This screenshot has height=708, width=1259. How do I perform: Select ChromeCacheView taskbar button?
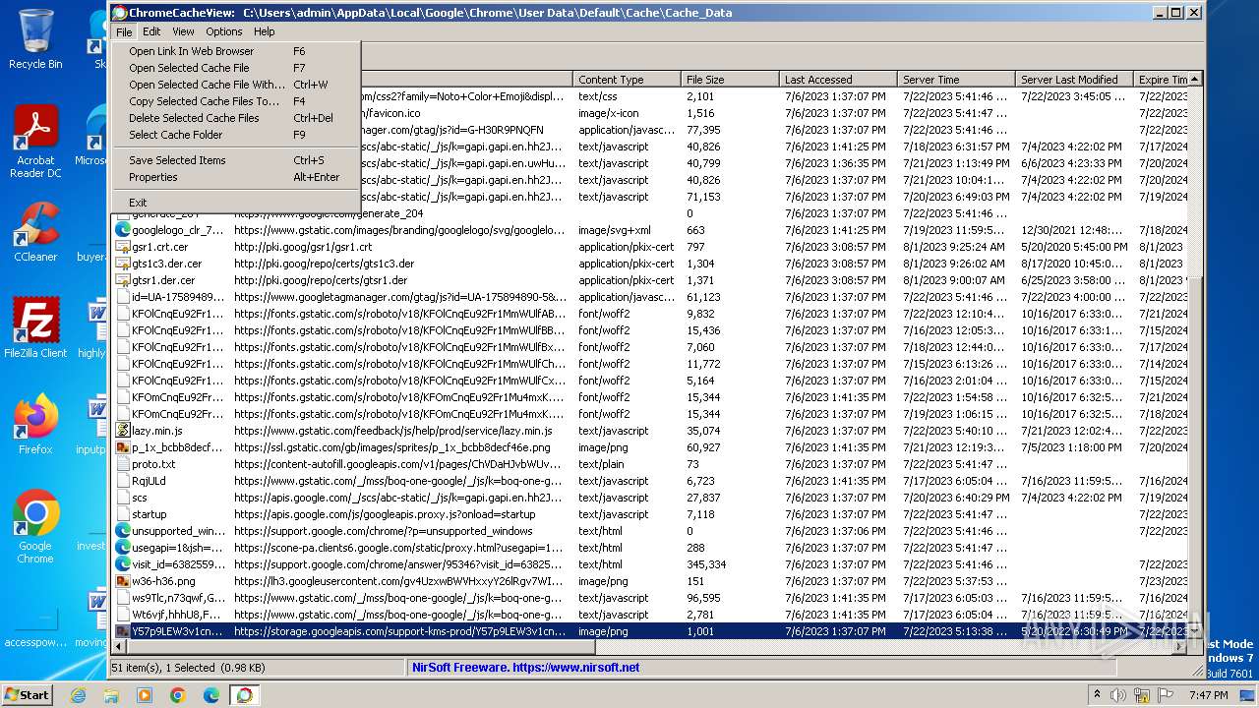[x=245, y=695]
